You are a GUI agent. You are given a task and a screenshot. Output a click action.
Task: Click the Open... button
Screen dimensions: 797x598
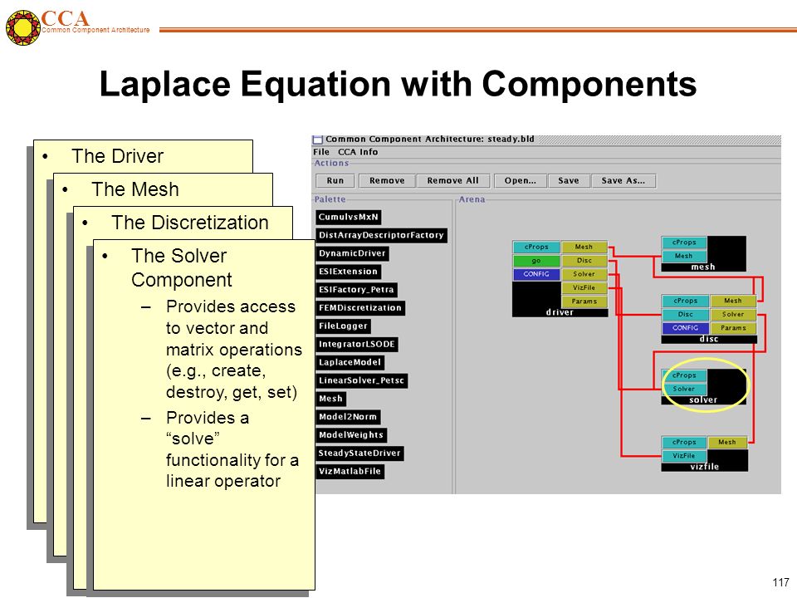[x=520, y=180]
